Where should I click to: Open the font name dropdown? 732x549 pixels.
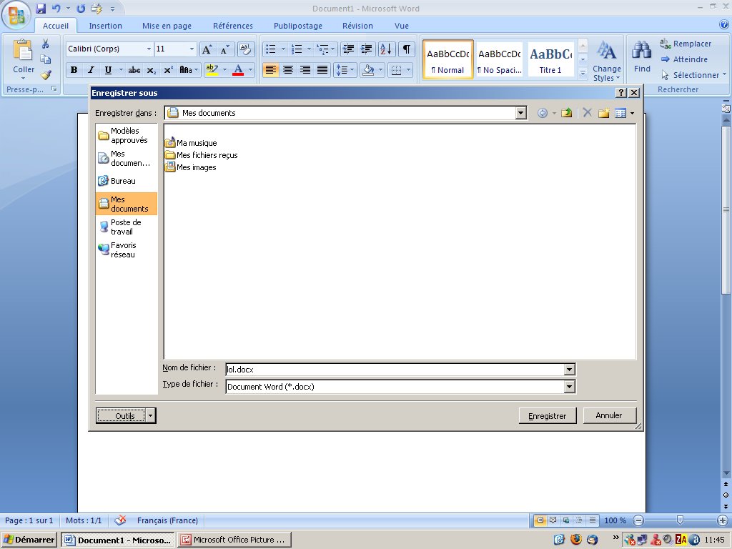(x=149, y=49)
